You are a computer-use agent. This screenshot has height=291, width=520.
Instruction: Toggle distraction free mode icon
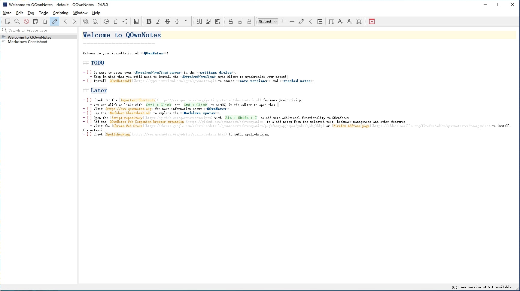point(331,21)
